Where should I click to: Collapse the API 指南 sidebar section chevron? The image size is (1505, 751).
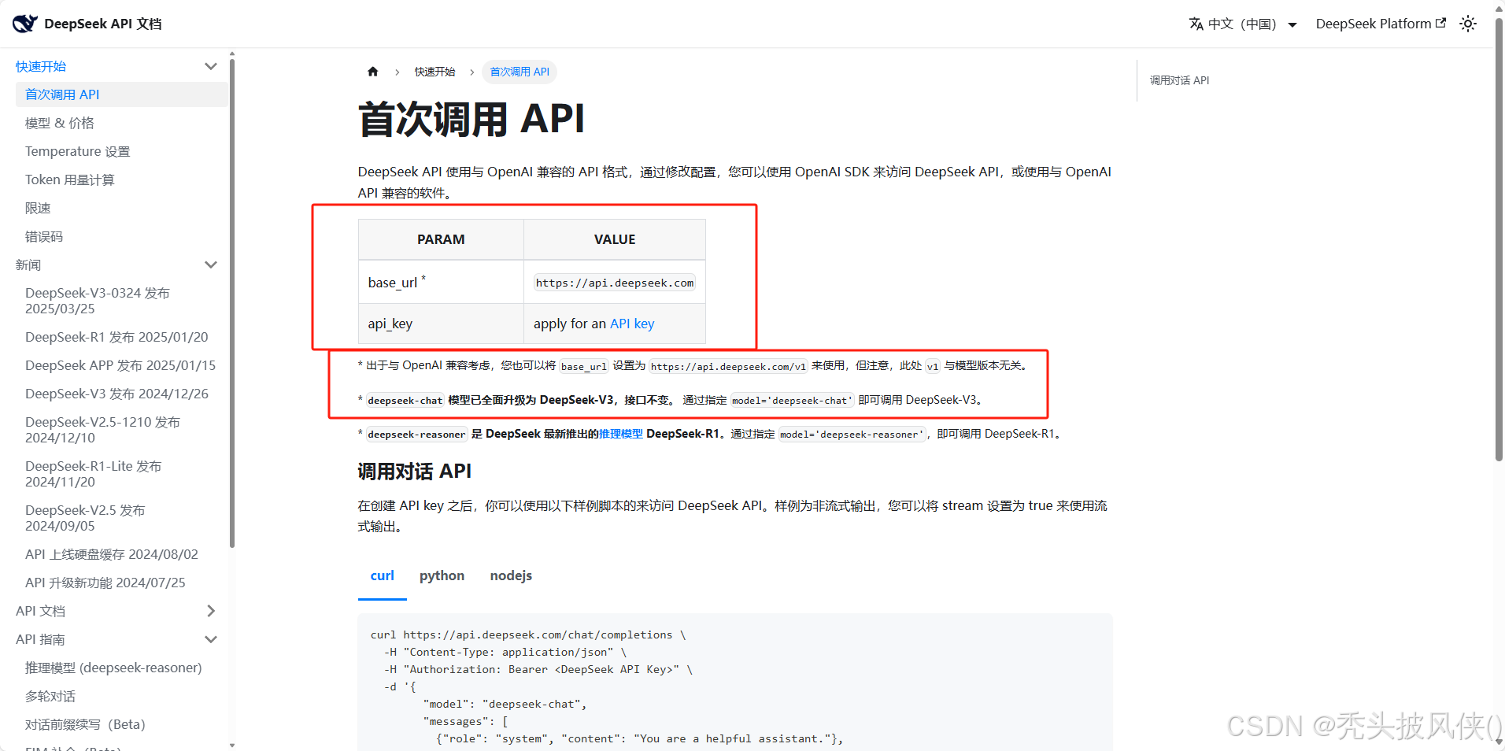tap(210, 639)
